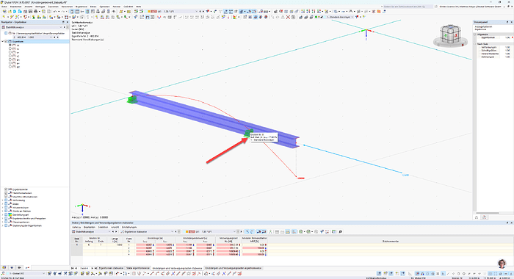Open the Datei menu
514x279 pixels.
coord(4,7)
